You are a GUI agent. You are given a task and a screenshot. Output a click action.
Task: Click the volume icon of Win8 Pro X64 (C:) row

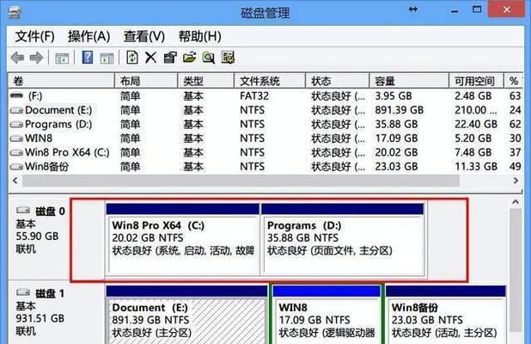point(16,152)
